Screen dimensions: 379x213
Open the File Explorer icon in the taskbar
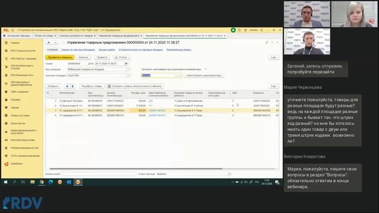33,182
